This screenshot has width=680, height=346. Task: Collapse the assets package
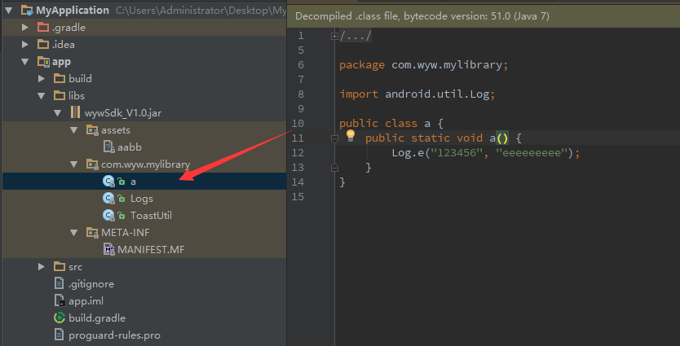point(74,130)
